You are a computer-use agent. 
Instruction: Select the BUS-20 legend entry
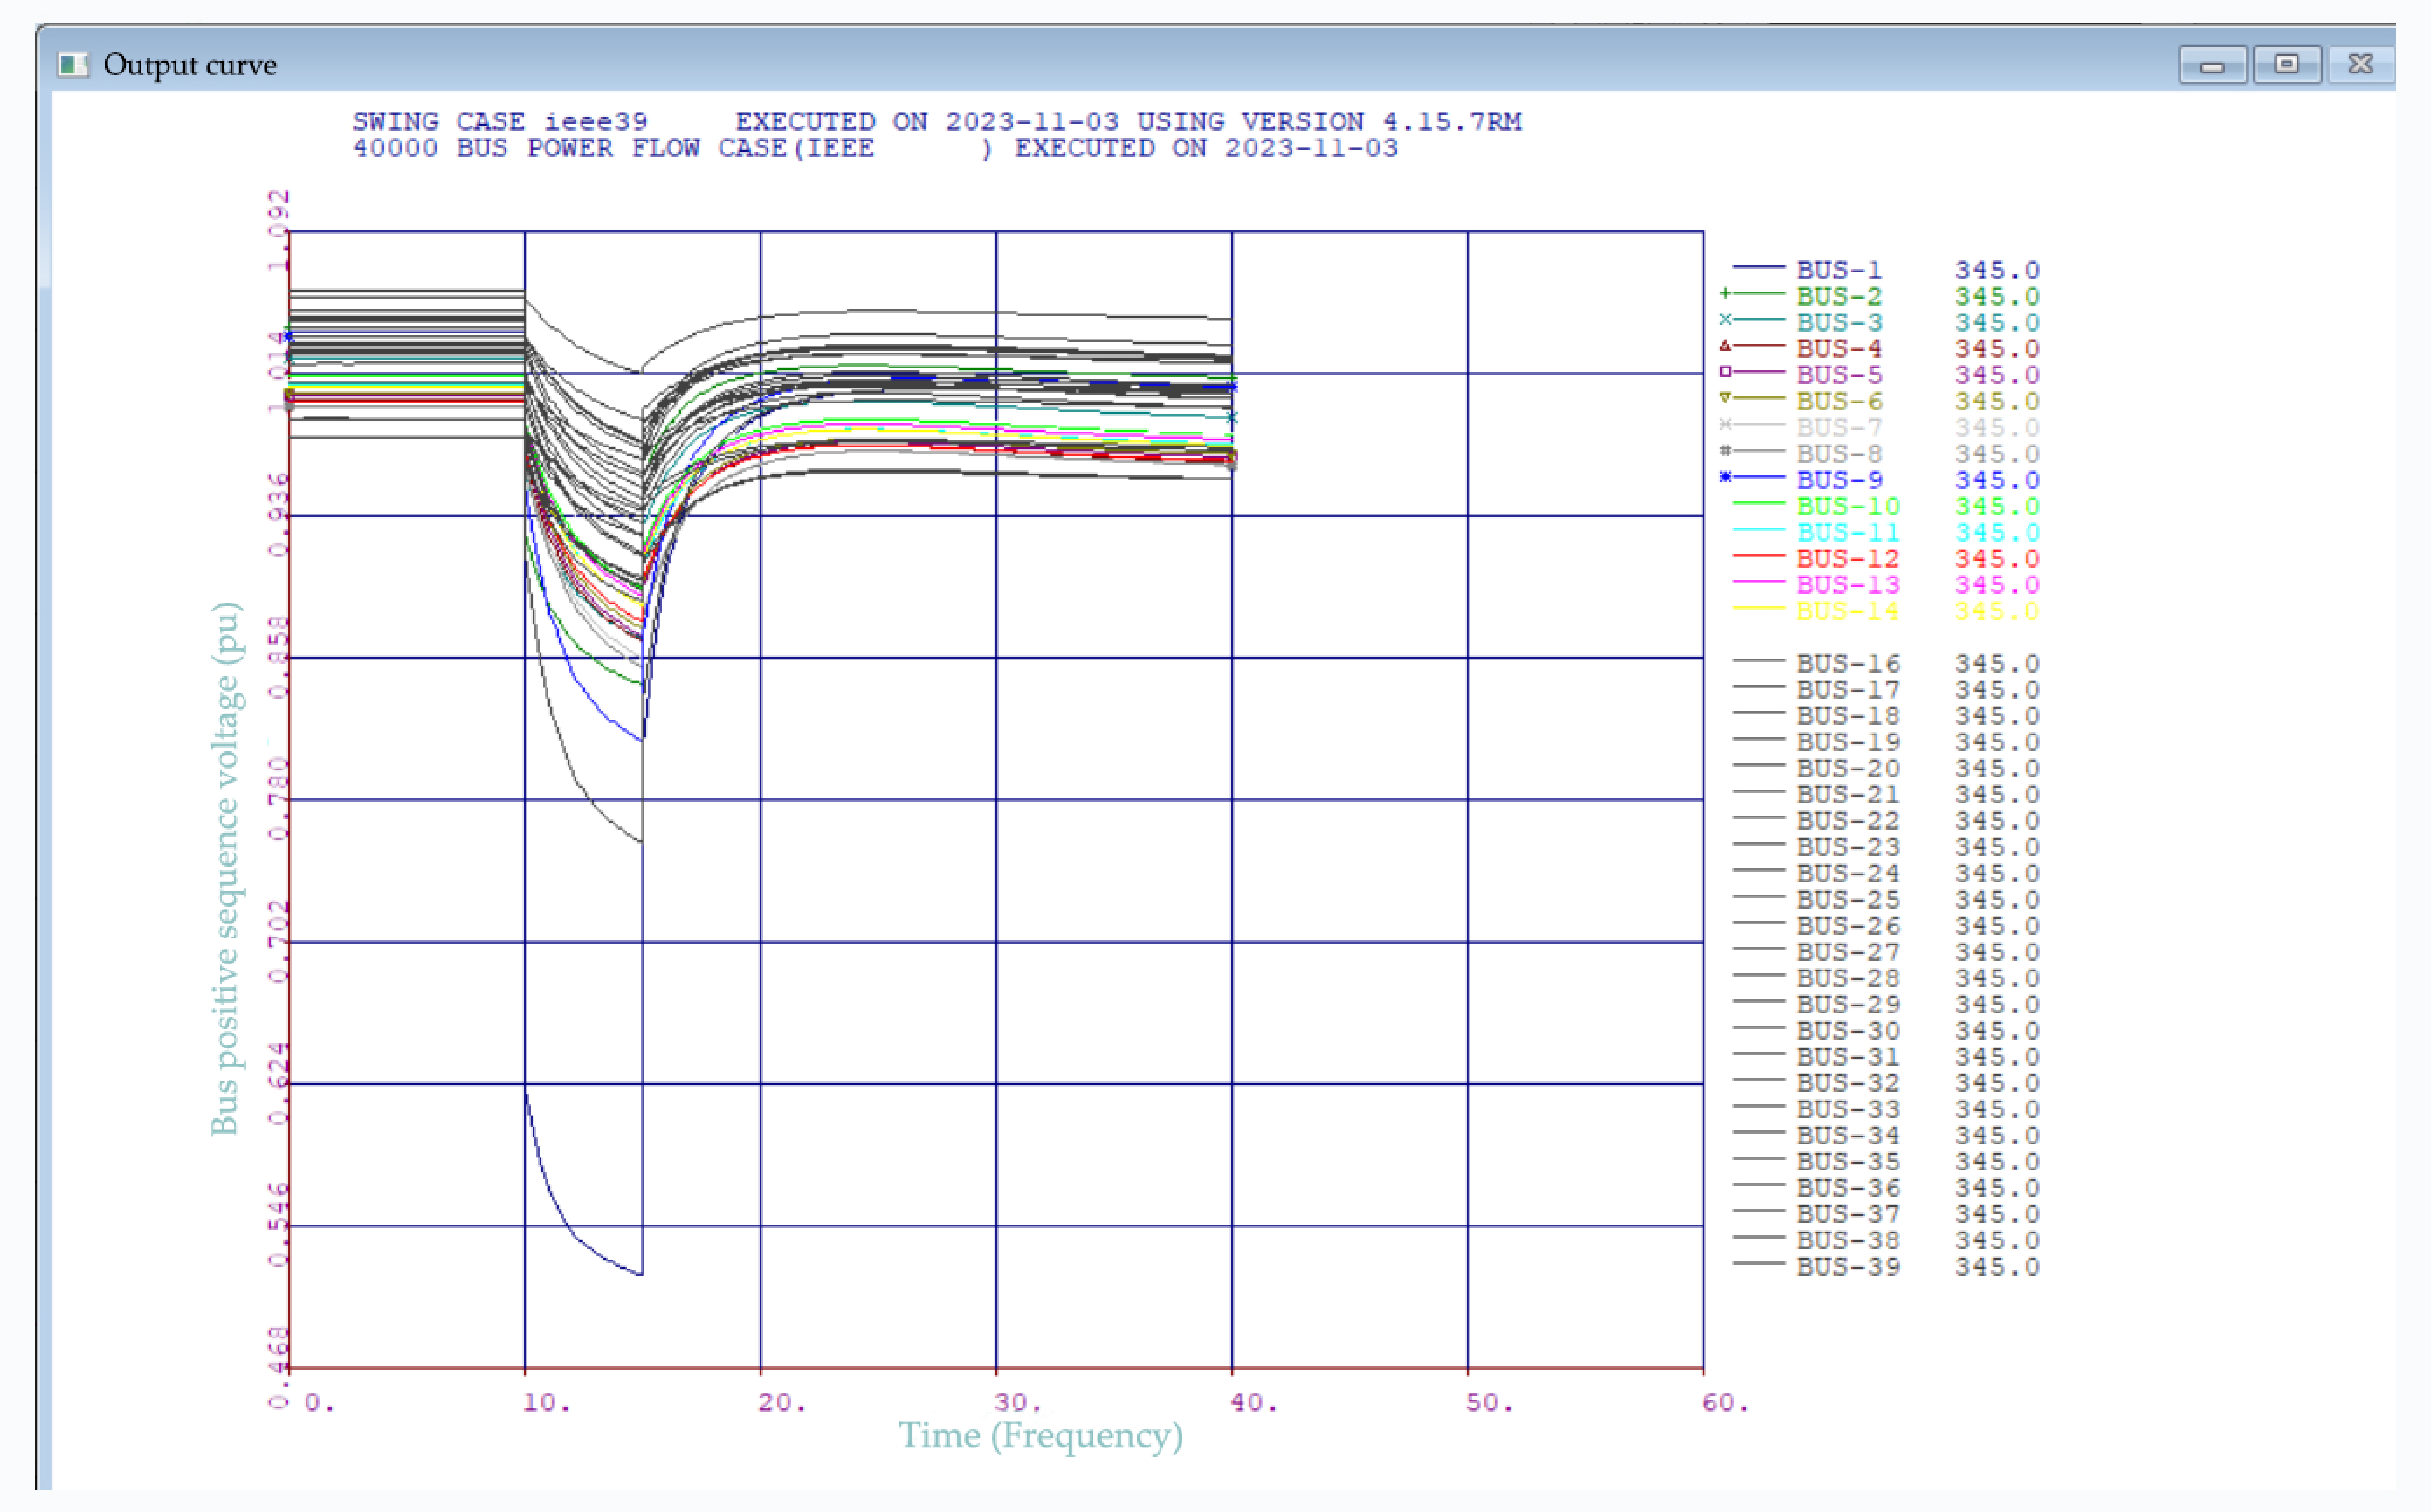1886,768
